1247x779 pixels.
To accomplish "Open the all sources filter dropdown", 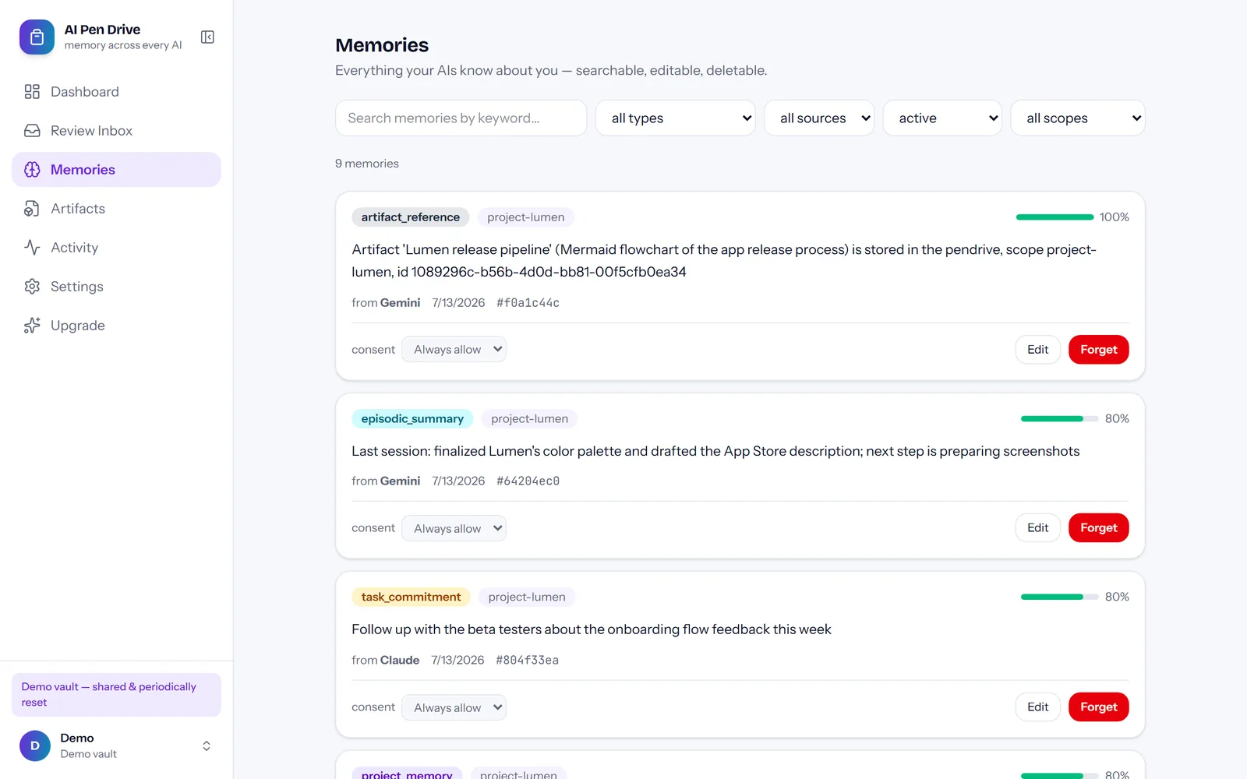I will tap(819, 118).
